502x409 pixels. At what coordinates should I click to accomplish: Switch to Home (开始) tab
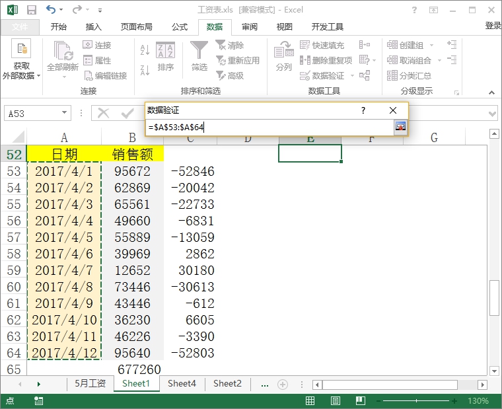[59, 27]
